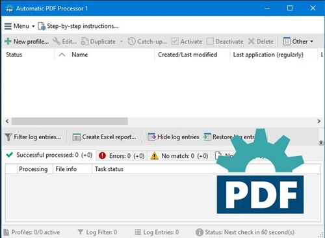This screenshot has width=325, height=238.
Task: Expand the Other dropdown arrow
Action: click(x=311, y=41)
